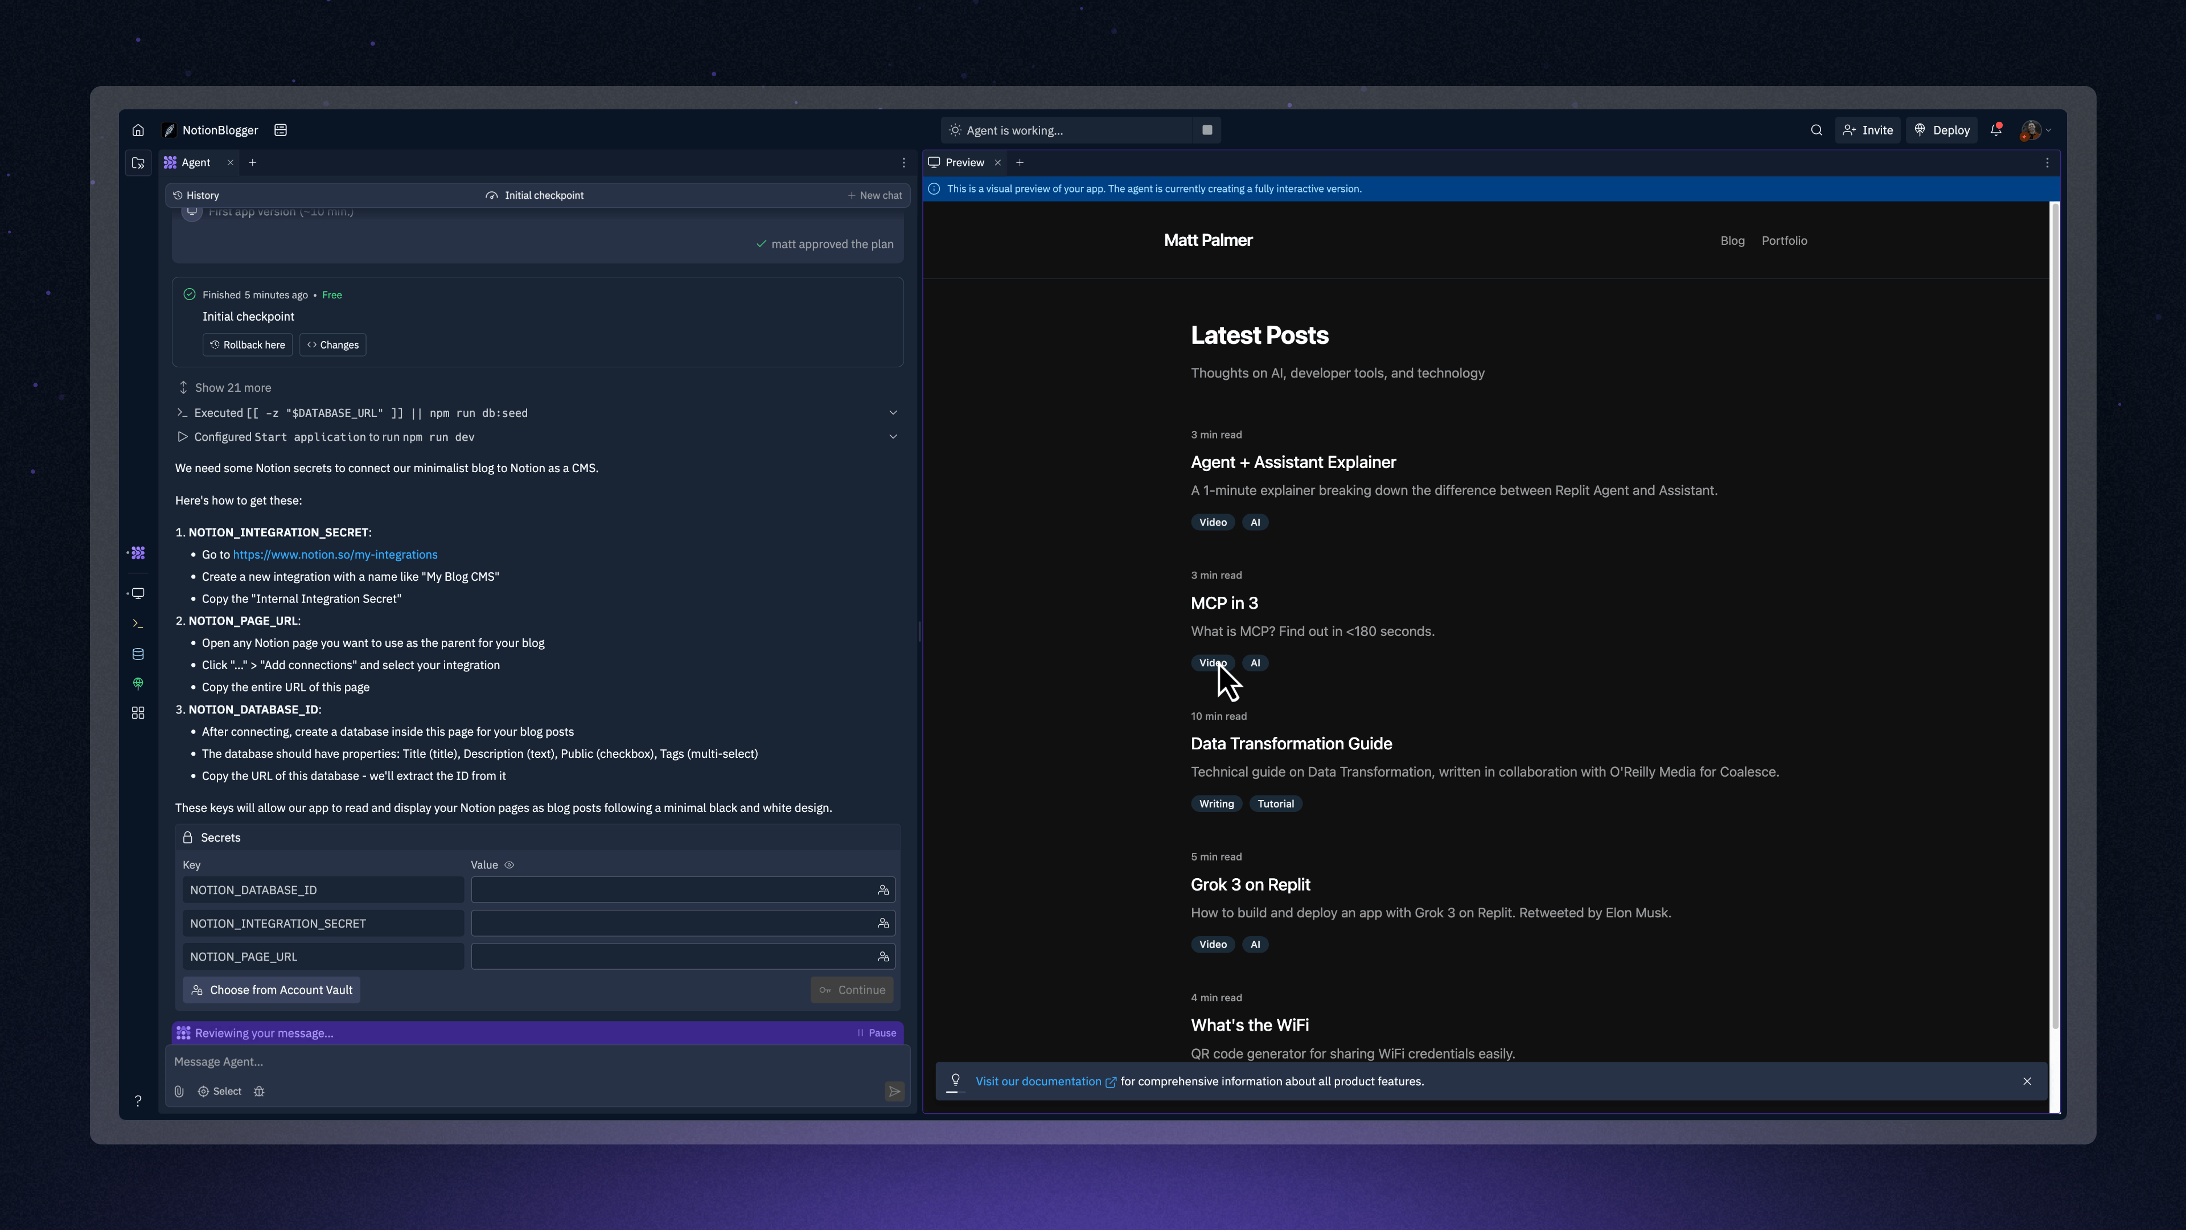The height and width of the screenshot is (1230, 2186).
Task: Expand Show 21 more actions
Action: pos(225,387)
